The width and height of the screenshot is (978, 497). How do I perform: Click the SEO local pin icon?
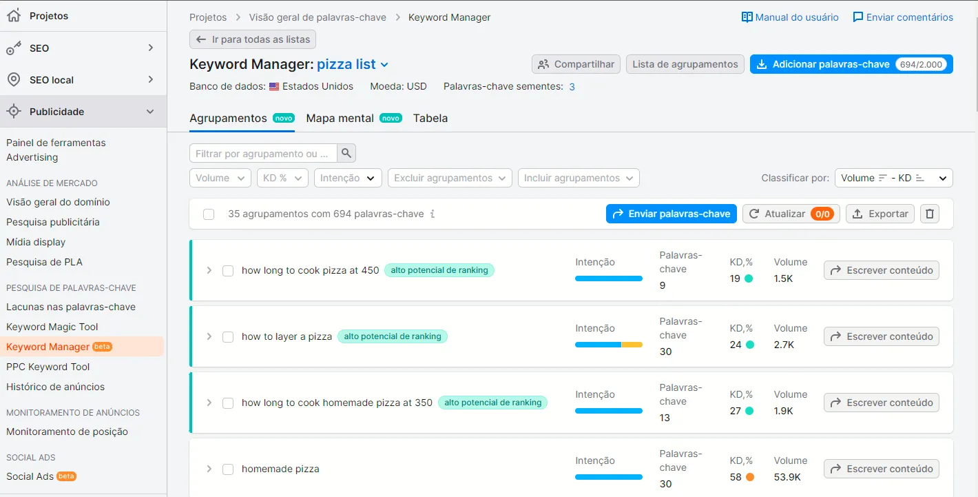coord(14,80)
